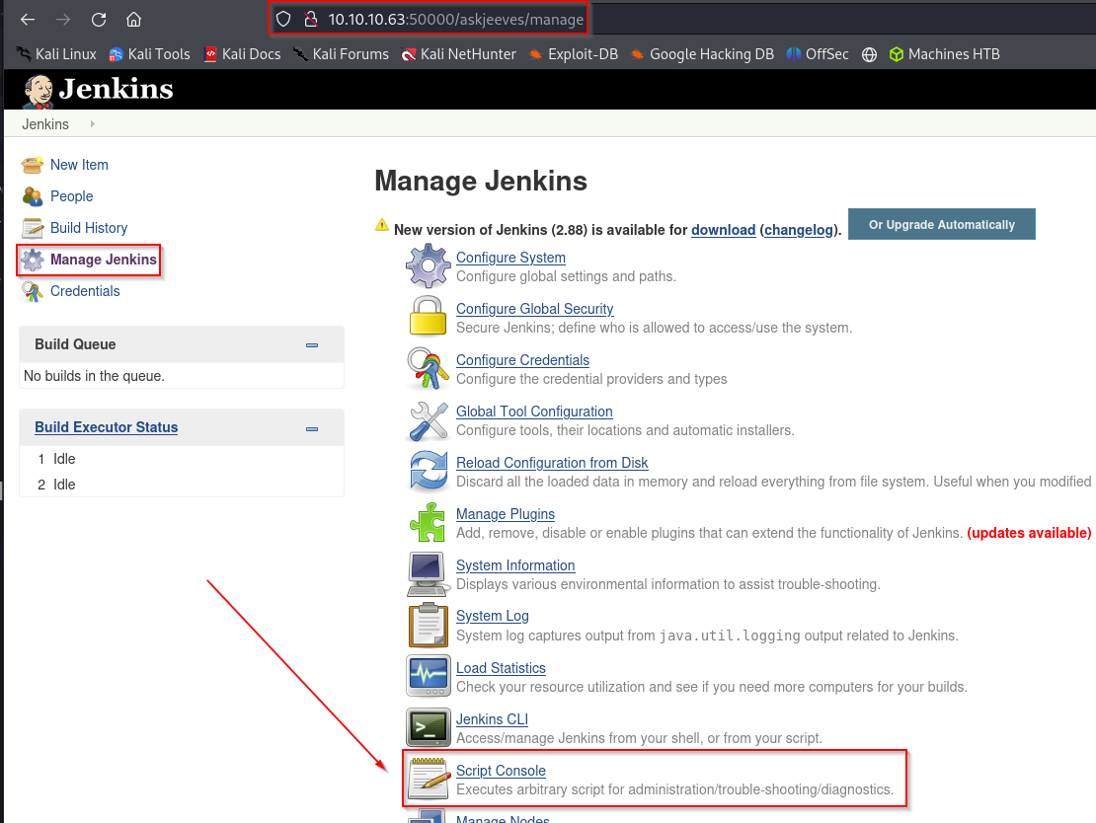This screenshot has height=823, width=1096.
Task: Open the changelog link
Action: (x=799, y=230)
